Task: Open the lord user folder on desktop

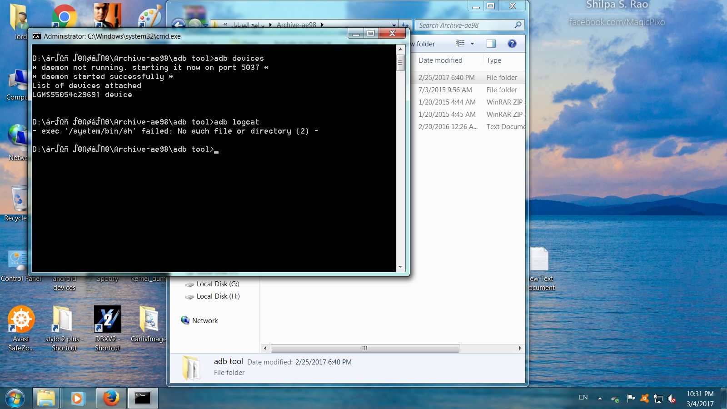Action: pyautogui.click(x=19, y=20)
